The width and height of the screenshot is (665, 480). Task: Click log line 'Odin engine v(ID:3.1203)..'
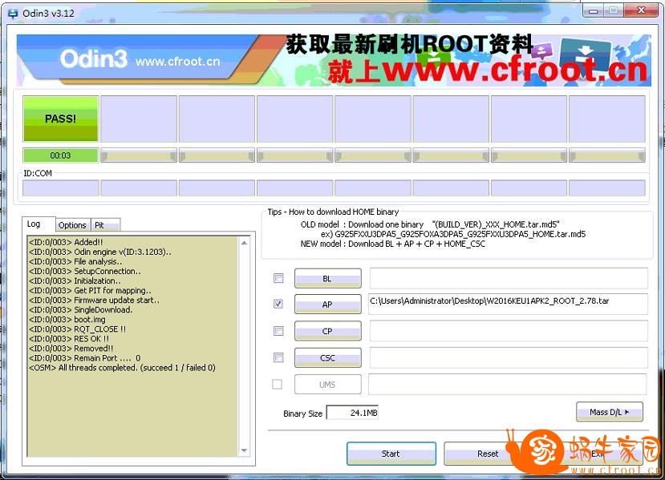click(x=100, y=252)
